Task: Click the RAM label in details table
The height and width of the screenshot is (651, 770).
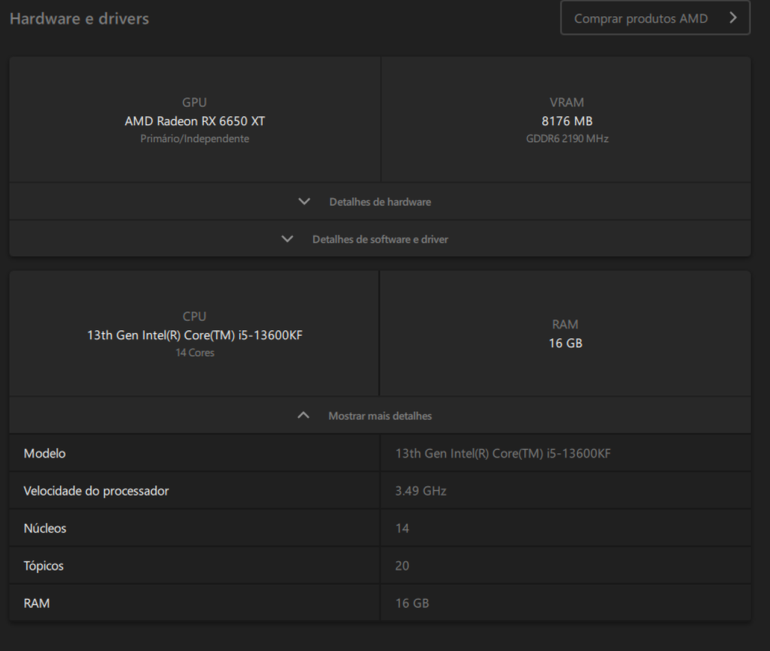Action: (x=37, y=603)
